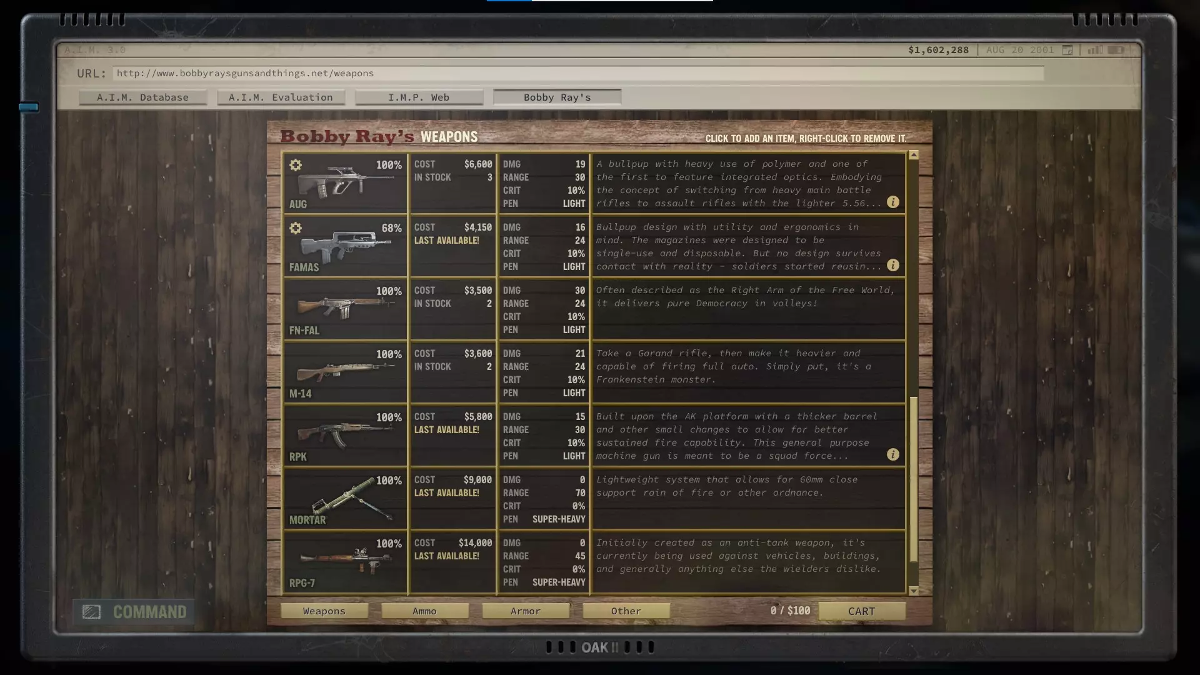Open the CART button
This screenshot has height=675, width=1200.
[x=861, y=611]
